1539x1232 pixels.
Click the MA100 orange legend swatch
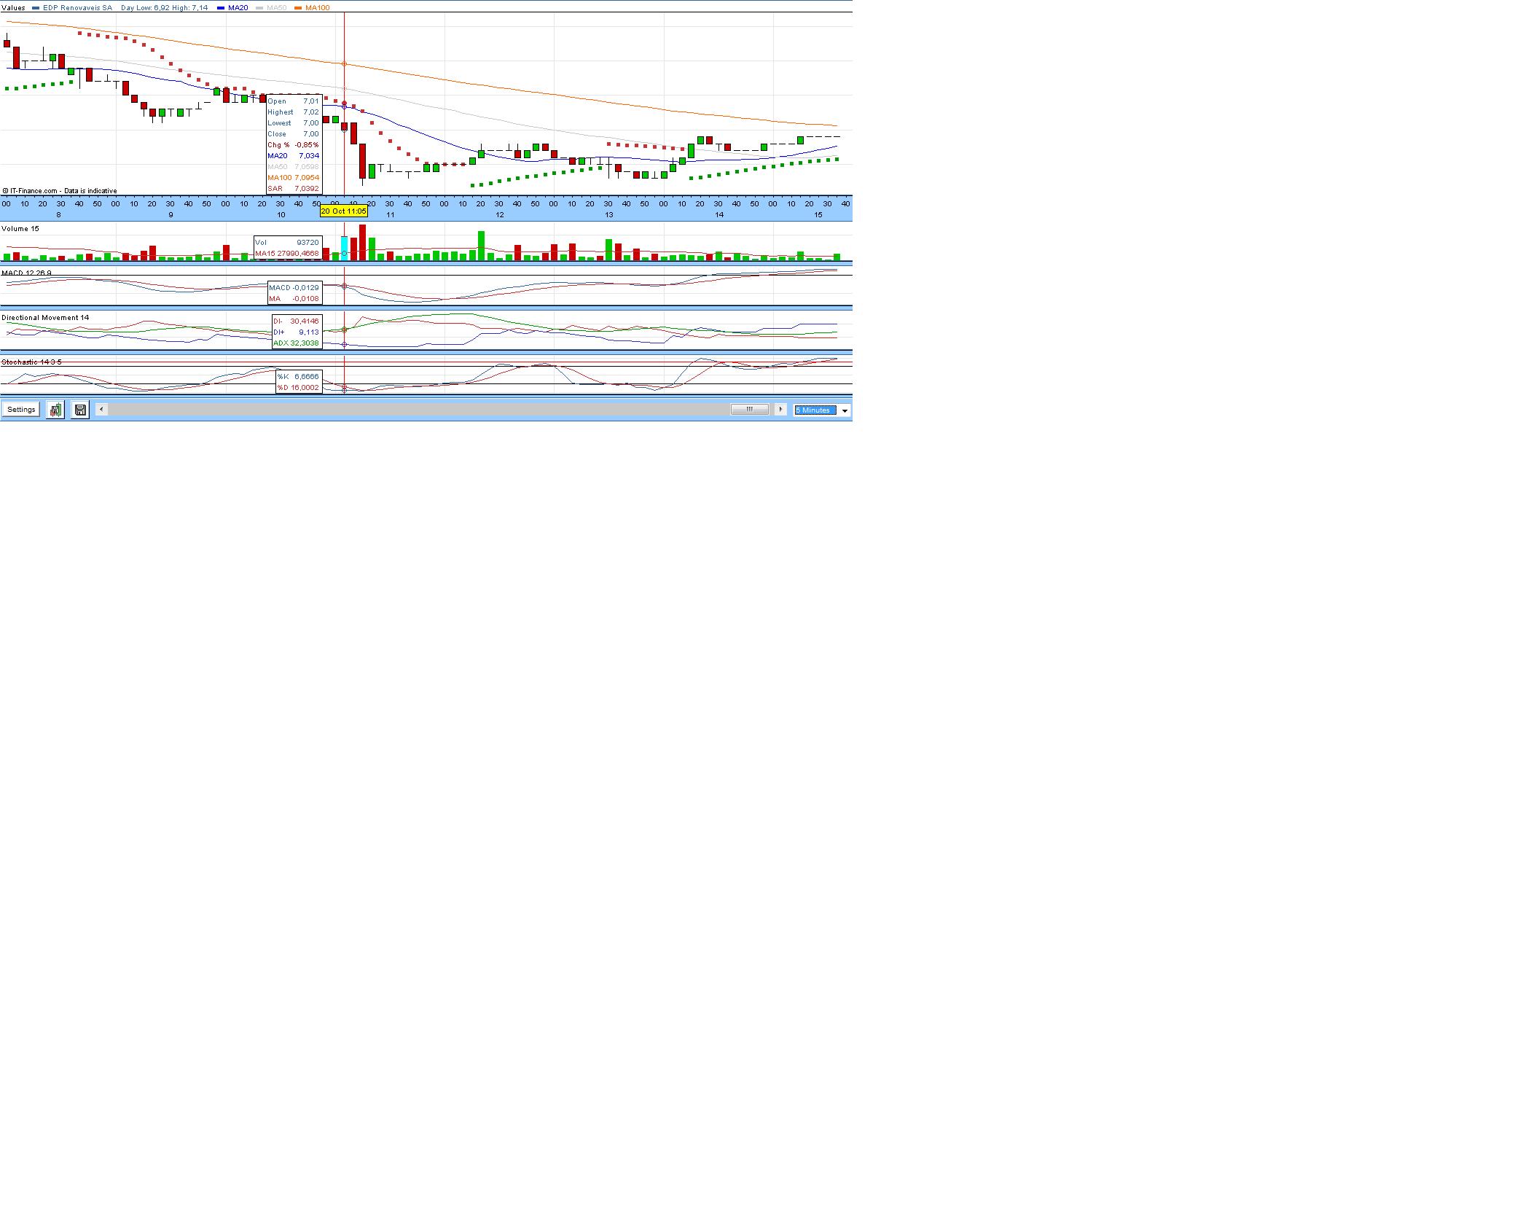(298, 8)
